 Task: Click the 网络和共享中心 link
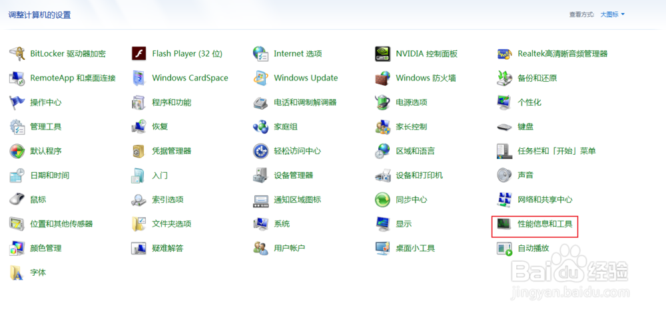click(545, 199)
